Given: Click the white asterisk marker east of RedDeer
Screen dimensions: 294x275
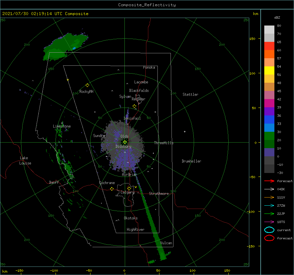Looking at the screenshot, I should pyautogui.click(x=155, y=112).
